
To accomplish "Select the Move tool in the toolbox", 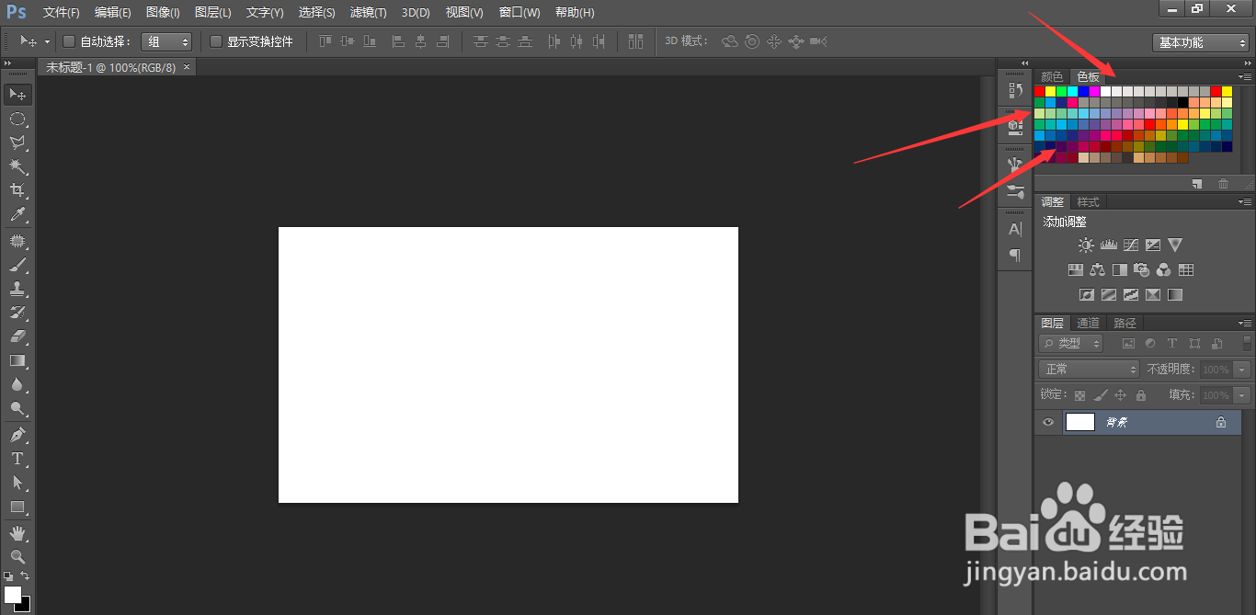I will 17,95.
